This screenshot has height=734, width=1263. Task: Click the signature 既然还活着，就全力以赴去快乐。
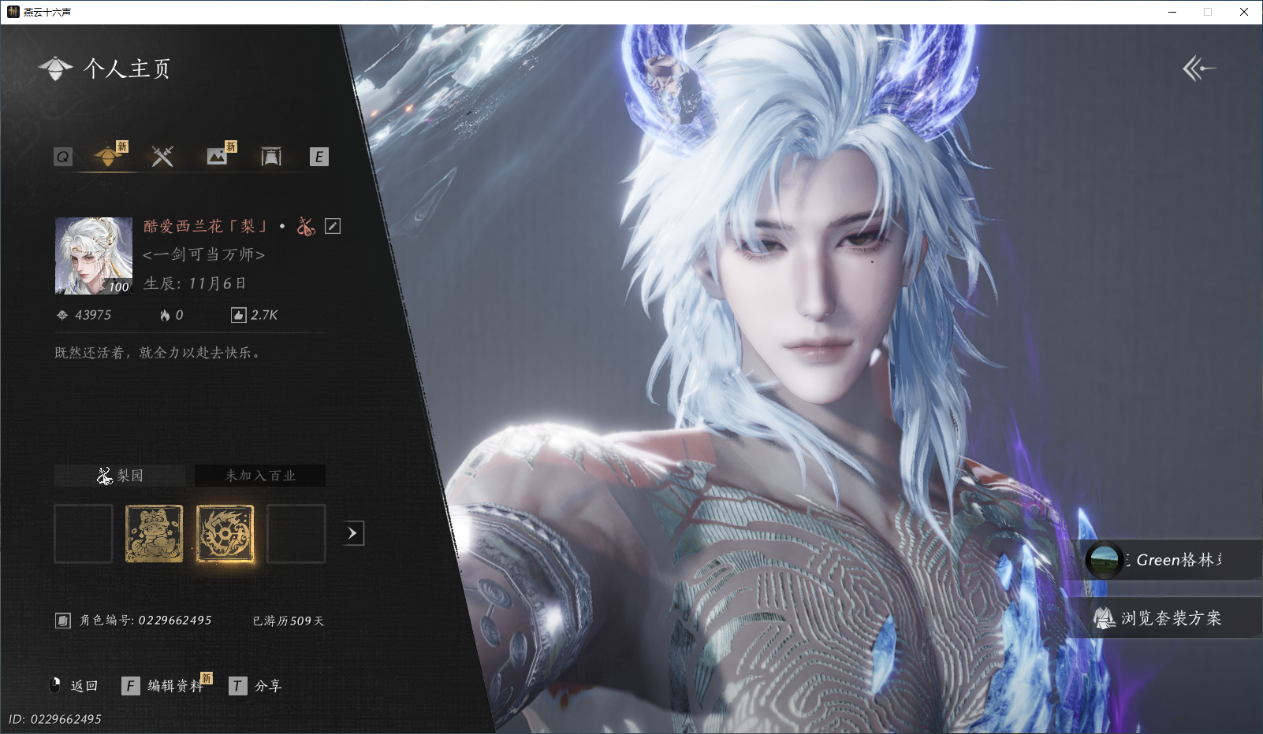point(158,353)
